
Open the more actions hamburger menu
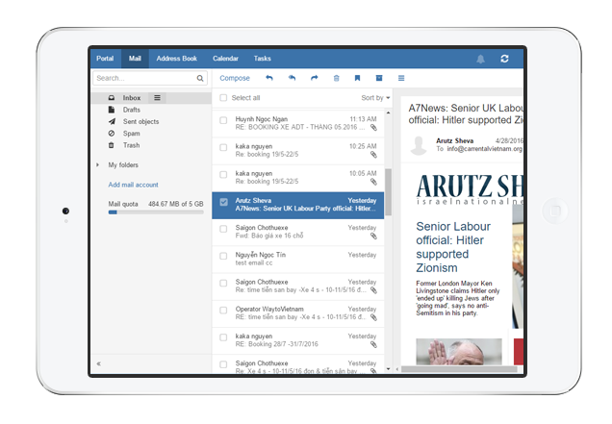pyautogui.click(x=401, y=78)
